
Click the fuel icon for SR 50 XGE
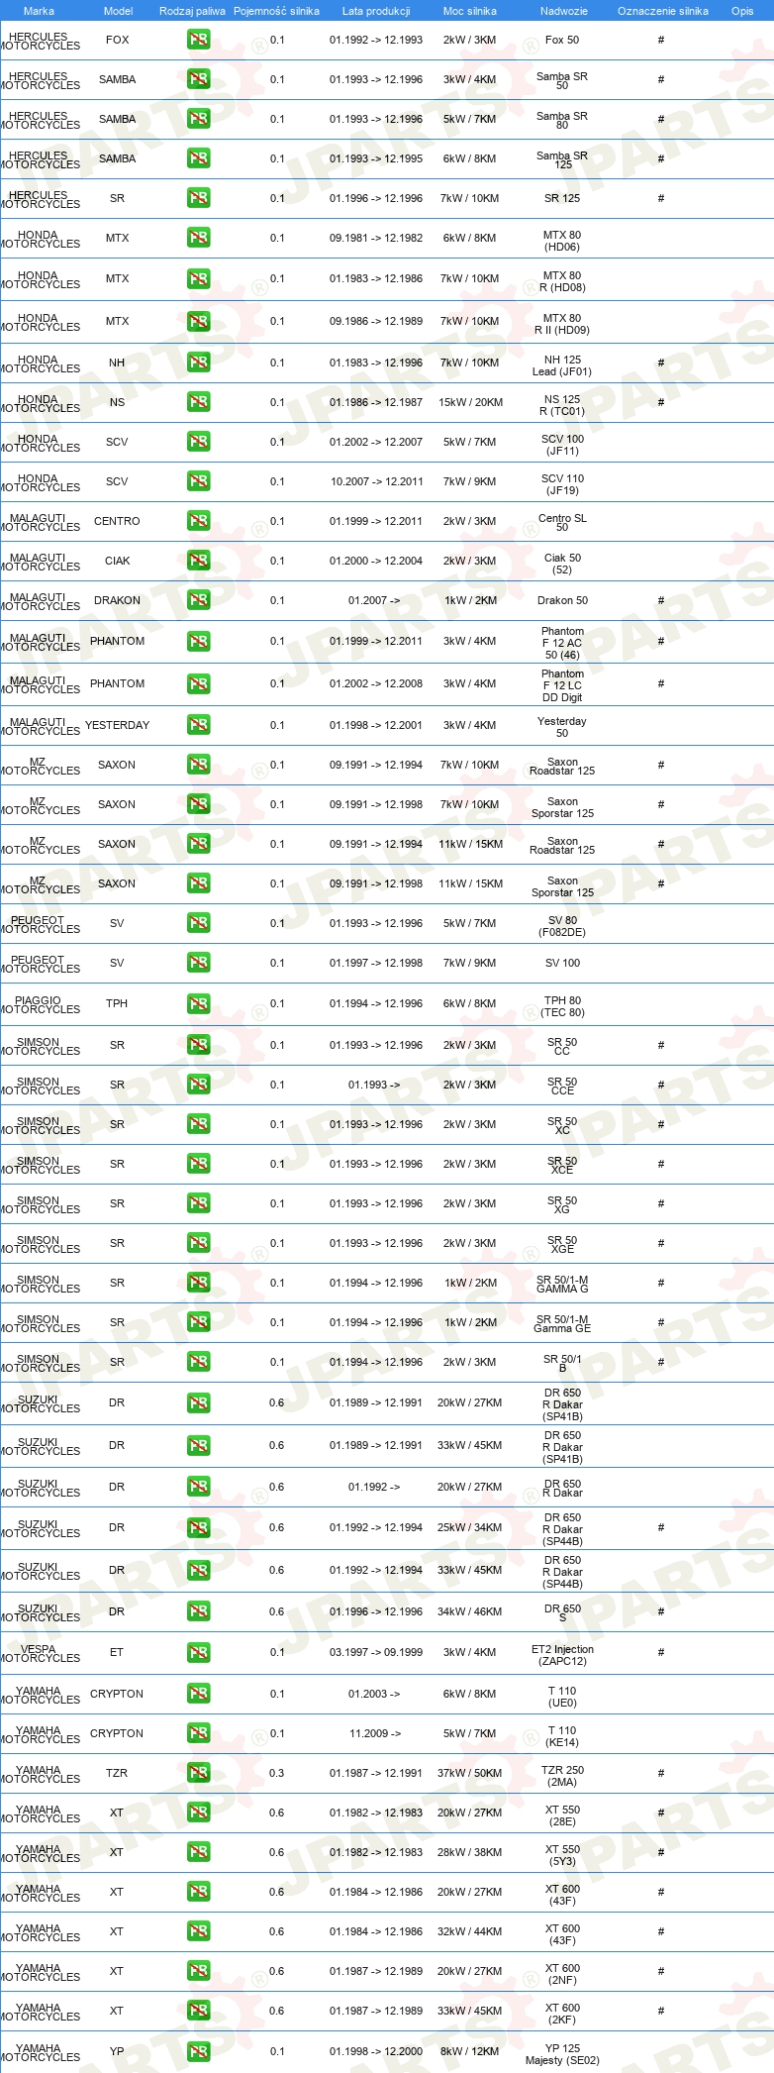click(x=198, y=1243)
